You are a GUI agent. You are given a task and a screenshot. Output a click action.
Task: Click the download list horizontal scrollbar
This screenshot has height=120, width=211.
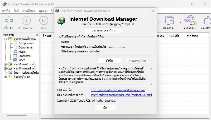point(113,116)
